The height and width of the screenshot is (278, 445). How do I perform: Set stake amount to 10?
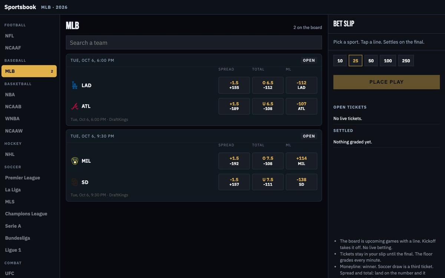point(340,61)
